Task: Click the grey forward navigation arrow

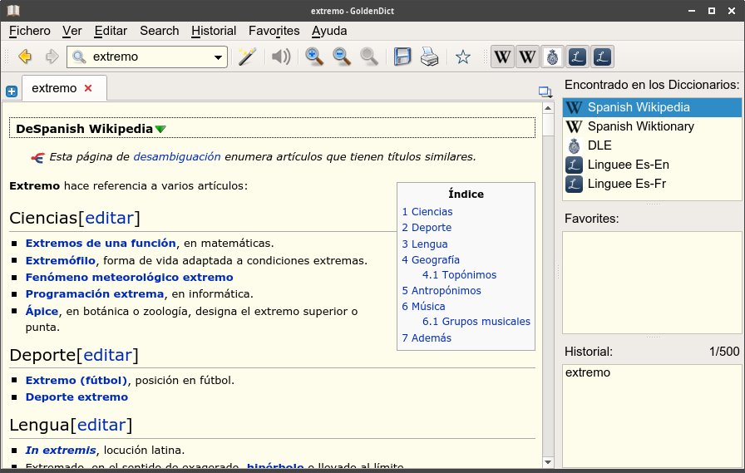Action: [x=52, y=57]
